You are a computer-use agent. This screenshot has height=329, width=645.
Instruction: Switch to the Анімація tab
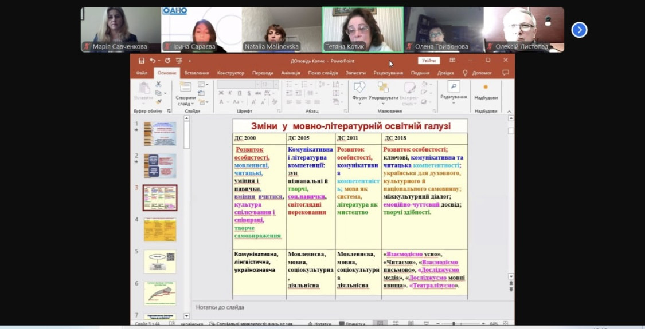click(x=290, y=73)
